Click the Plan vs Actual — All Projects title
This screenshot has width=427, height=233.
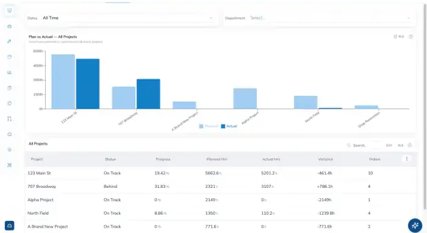(53, 37)
